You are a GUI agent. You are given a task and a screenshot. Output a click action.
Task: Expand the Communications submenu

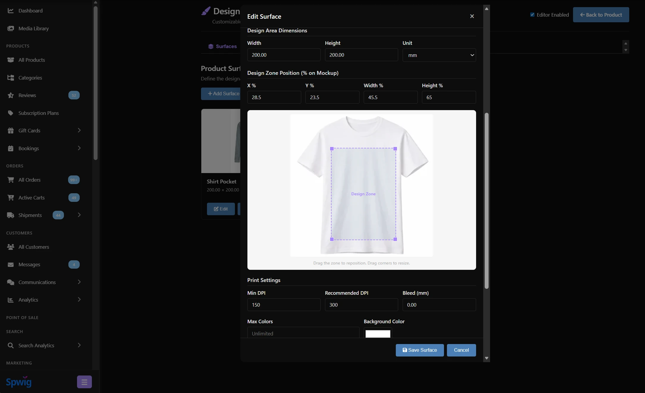point(79,282)
